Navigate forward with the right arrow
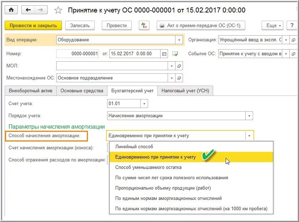 point(41,10)
